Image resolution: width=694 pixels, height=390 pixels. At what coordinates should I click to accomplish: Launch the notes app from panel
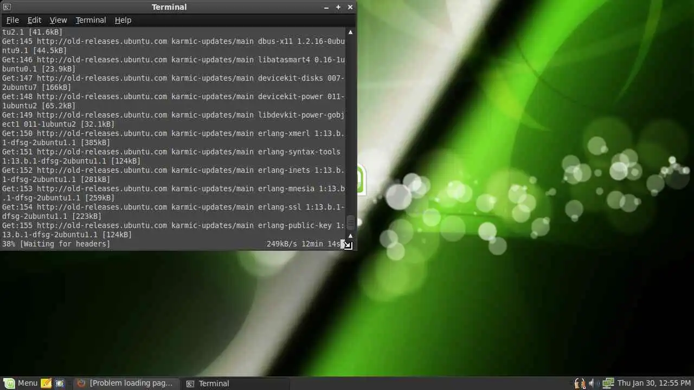tap(46, 383)
